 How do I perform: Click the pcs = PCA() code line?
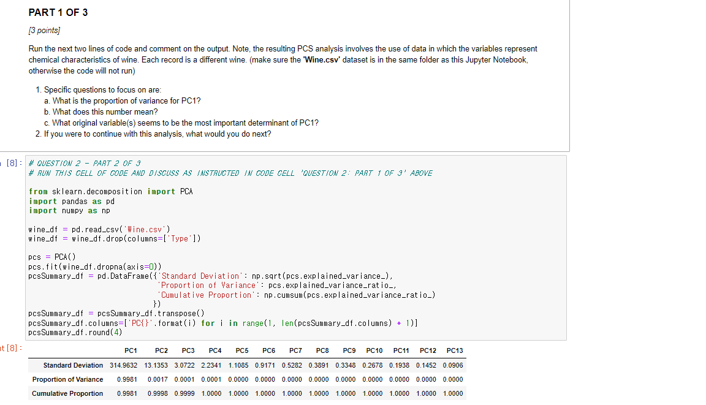(51, 257)
